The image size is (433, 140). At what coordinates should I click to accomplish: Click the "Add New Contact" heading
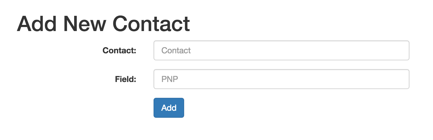pyautogui.click(x=104, y=24)
